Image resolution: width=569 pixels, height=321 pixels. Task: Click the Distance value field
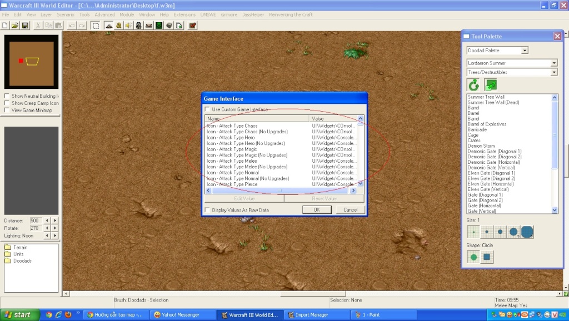click(36, 220)
